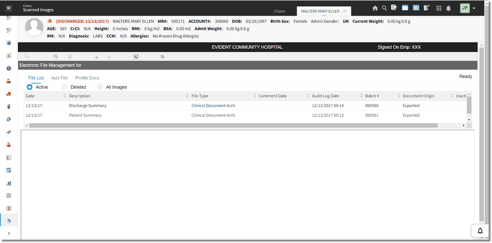Screen dimensions: 492x243
Task: Click the ID card list sidebar icon
Action: tap(9, 157)
